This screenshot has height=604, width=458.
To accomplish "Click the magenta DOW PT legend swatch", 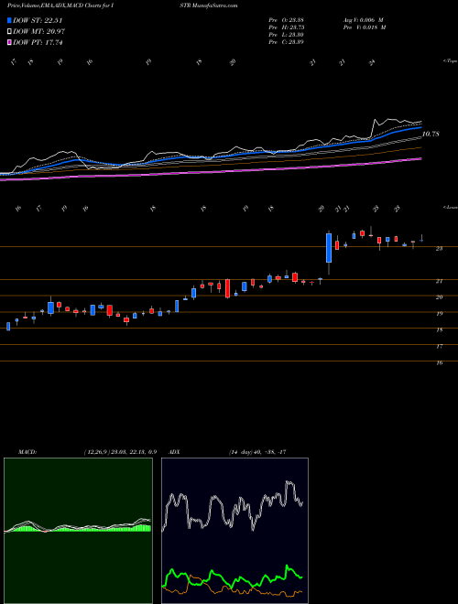I will click(9, 42).
